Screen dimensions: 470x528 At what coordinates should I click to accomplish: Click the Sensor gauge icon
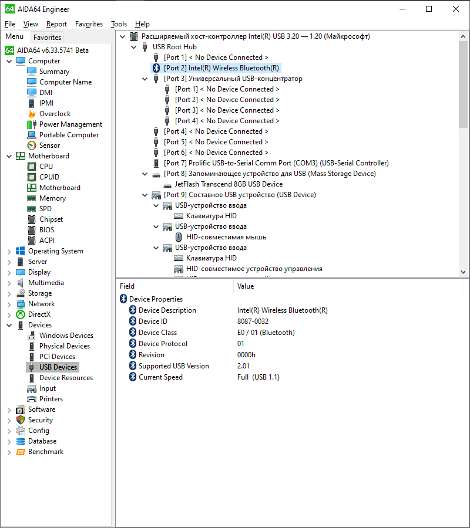(x=32, y=145)
